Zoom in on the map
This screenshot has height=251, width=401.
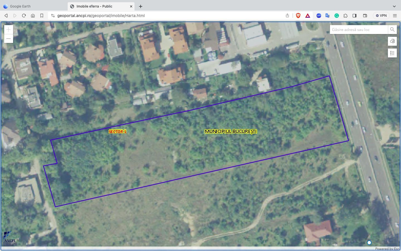pyautogui.click(x=8, y=29)
